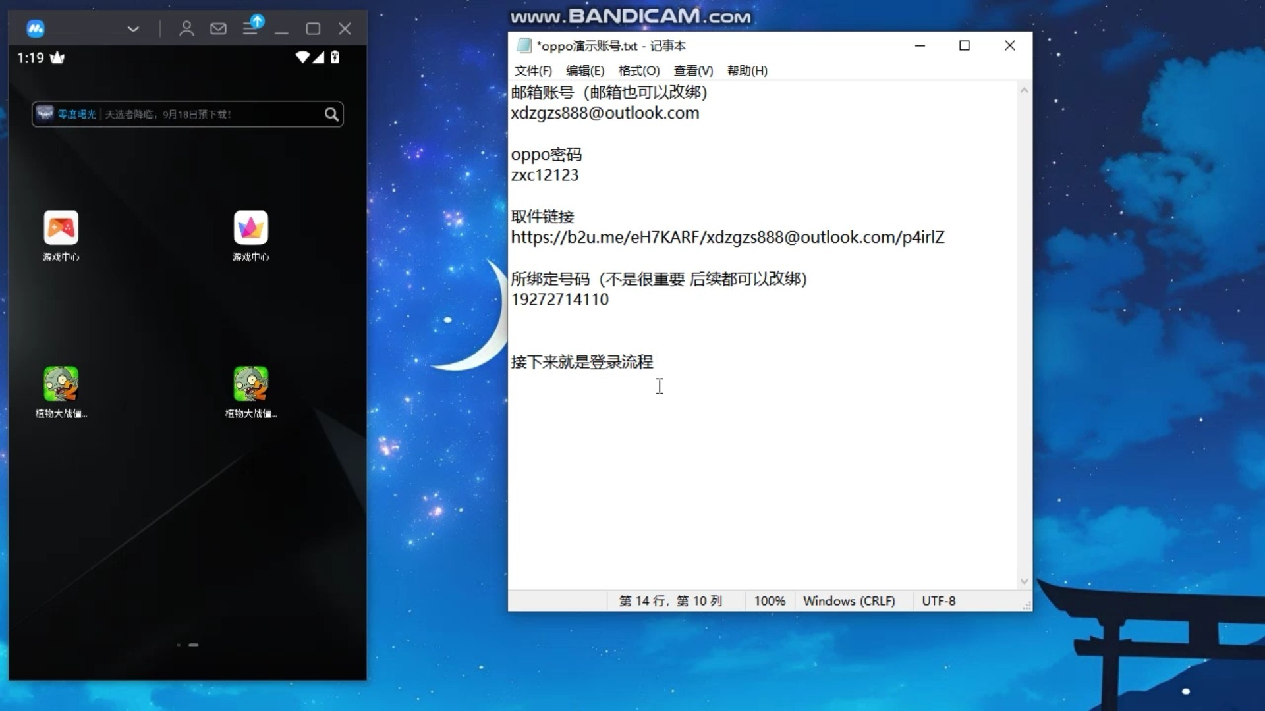Image resolution: width=1265 pixels, height=711 pixels.
Task: Launch the left 植物大战僵尸 2 game icon
Action: tap(61, 384)
